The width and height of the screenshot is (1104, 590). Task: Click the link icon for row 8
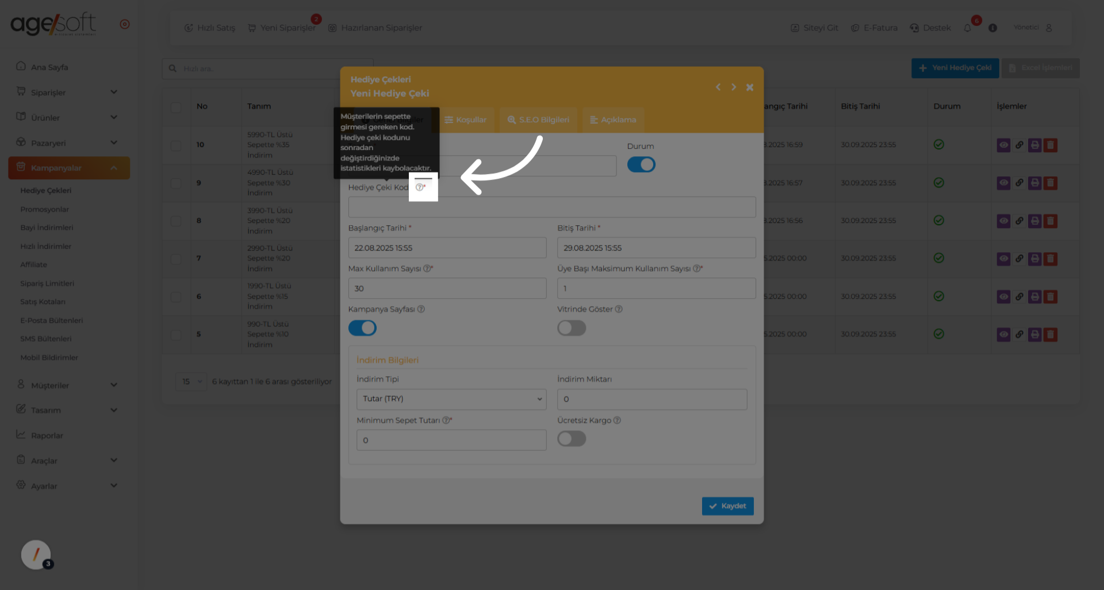tap(1019, 221)
